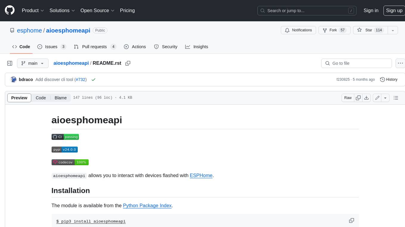Viewport: 405px width, 227px height.
Task: Select the Preview view
Action: tap(19, 98)
